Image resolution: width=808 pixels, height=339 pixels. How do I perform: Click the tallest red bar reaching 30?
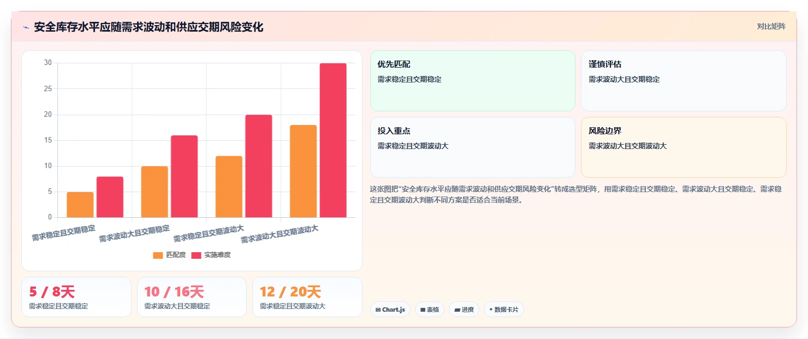click(333, 140)
